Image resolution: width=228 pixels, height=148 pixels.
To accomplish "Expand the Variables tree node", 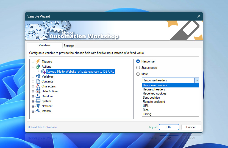I will 33,77.
